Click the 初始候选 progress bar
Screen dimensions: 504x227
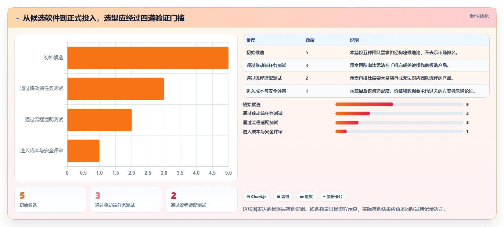(399, 104)
